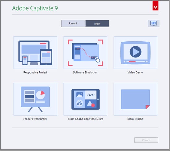The height and width of the screenshot is (151, 170).
Task: Select the Responsive Project devices icon
Action: click(35, 53)
